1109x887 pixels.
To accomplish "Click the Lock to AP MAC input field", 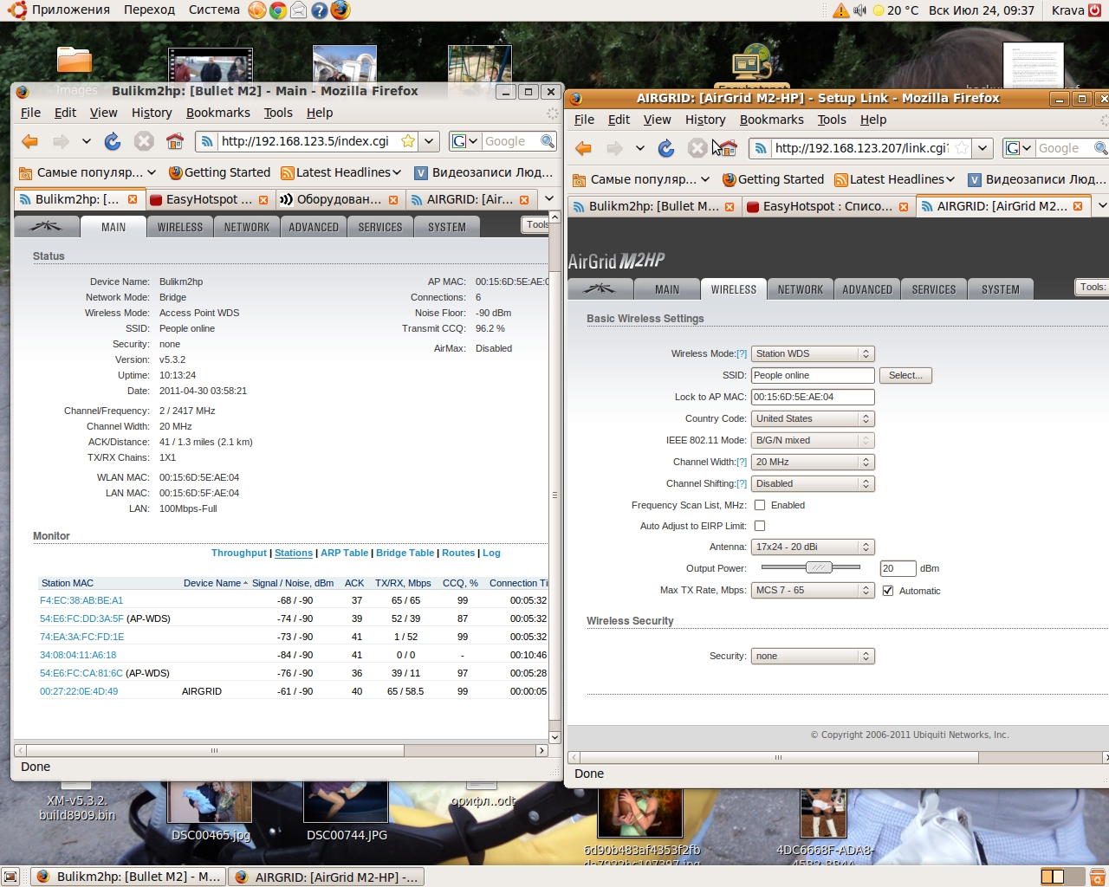I will [813, 397].
